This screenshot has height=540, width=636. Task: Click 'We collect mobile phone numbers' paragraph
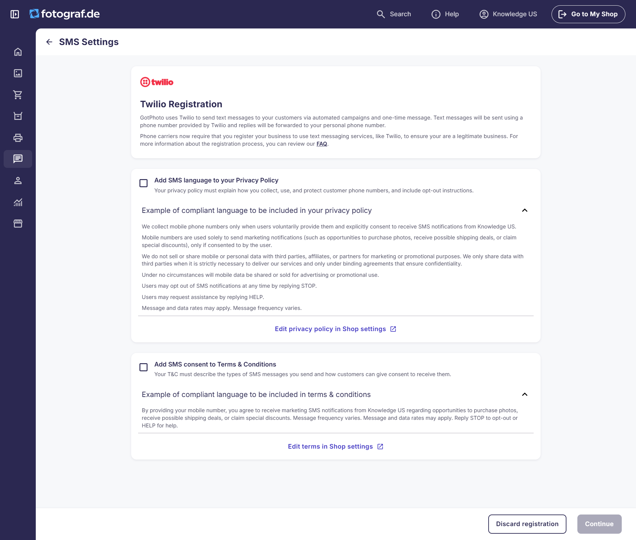329,227
